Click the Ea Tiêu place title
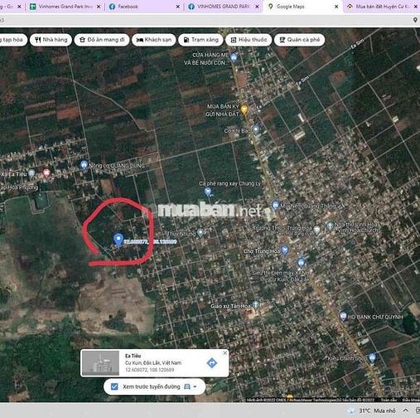Viewport: 420px width, 418px height. [133, 356]
